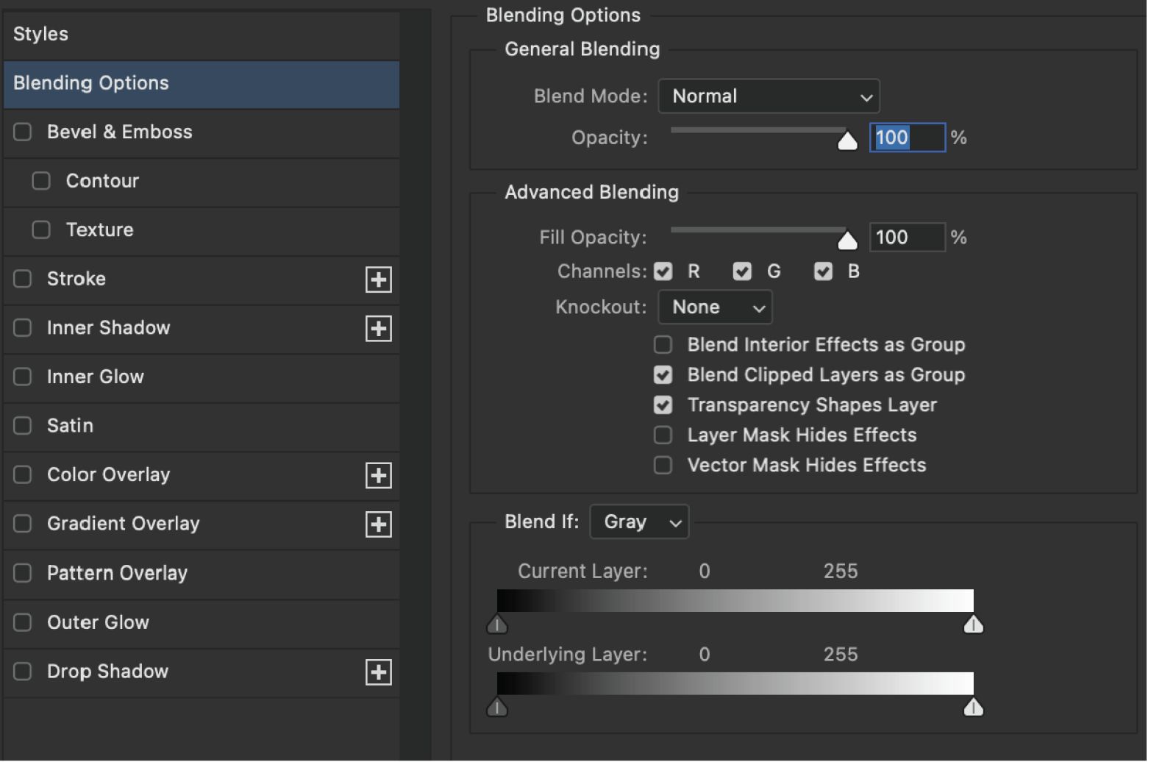Click the Underlying Layer black point slider
Screen dimensions: 1151x762
click(497, 708)
